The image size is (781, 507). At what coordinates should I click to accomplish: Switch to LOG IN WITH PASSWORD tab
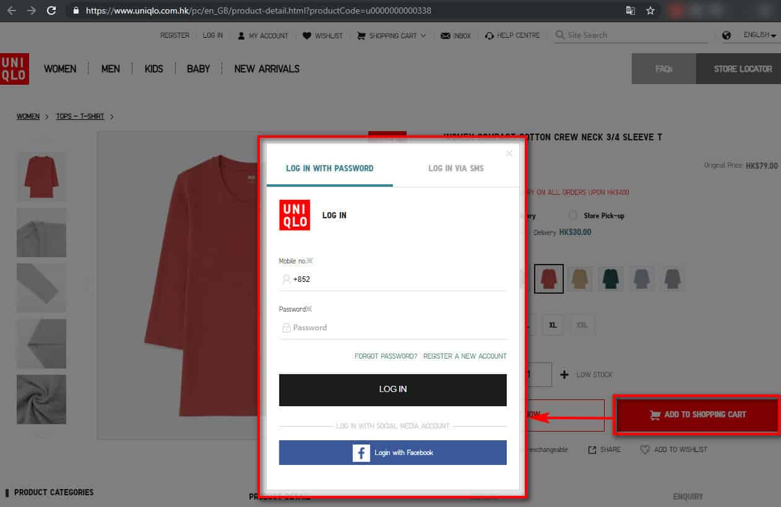coord(330,168)
